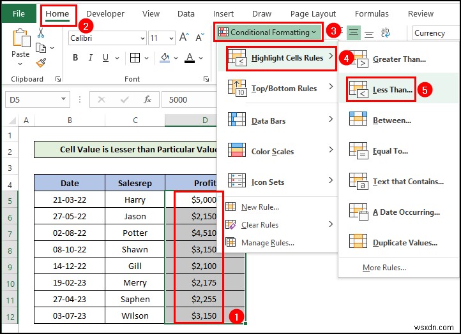Click the Copy icon in Clipboard group
The image size is (461, 334).
[x=41, y=48]
